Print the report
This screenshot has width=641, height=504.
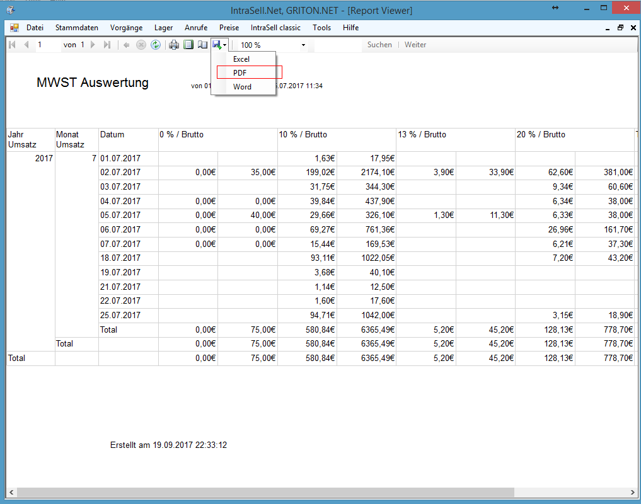[x=174, y=45]
